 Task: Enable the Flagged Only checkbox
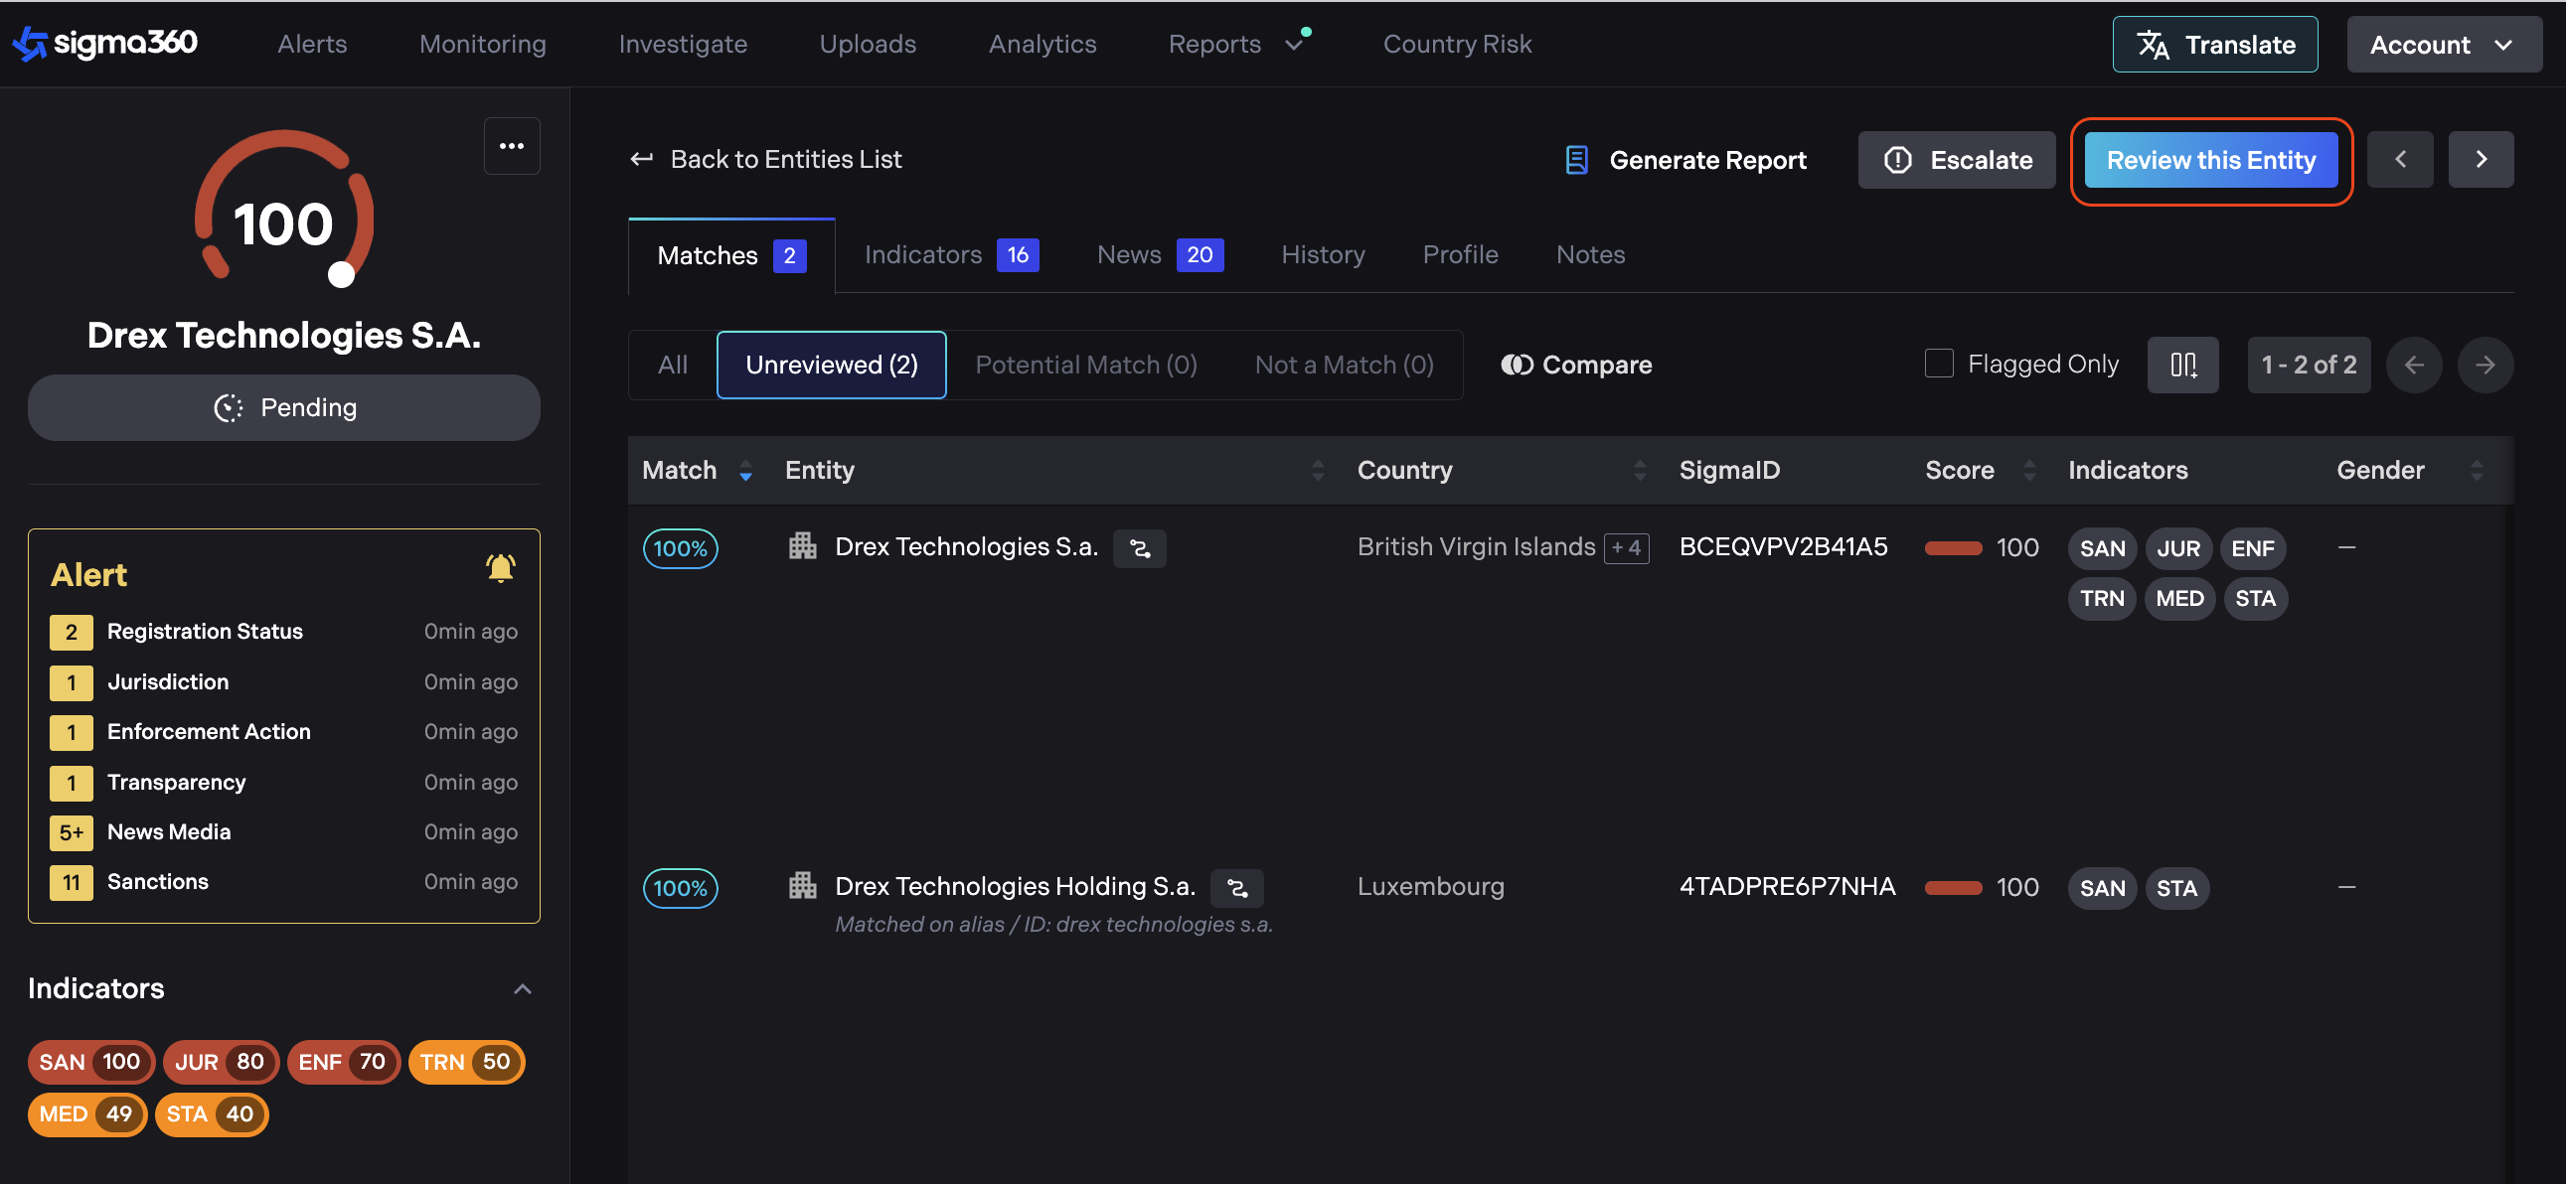point(1938,364)
